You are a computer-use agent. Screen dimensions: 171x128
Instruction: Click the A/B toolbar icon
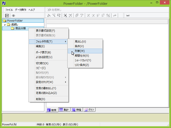(108, 15)
